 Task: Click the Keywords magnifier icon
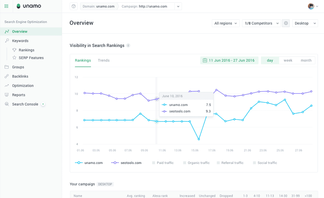7,41
